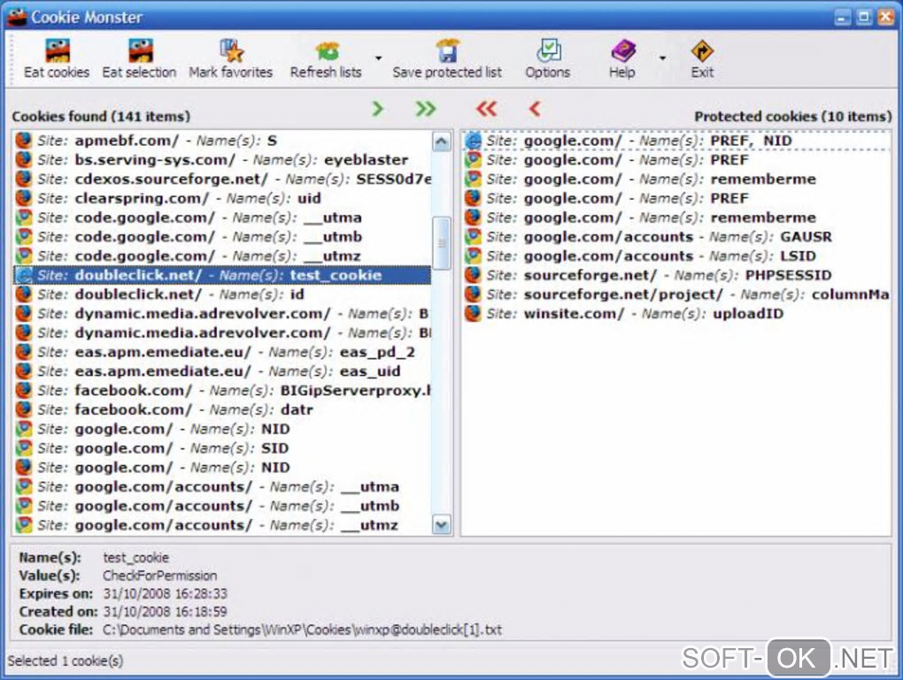This screenshot has width=903, height=680.
Task: Click the Chrome icon beside google.com/ SID
Action: click(24, 448)
